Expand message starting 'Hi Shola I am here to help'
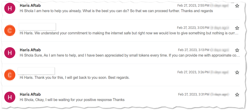This screenshot has width=248, height=110. point(116,11)
